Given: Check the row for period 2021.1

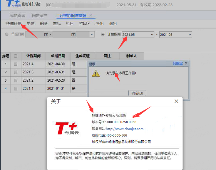Looking at the screenshot, I should [16, 88].
